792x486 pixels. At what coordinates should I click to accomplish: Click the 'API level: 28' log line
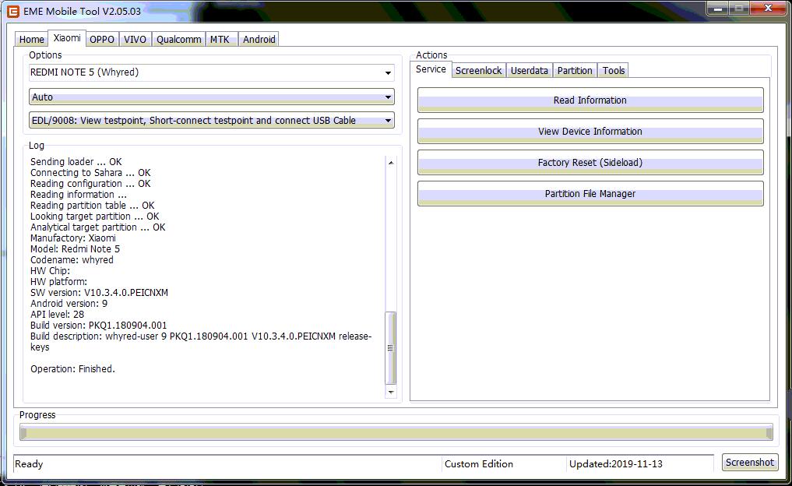click(57, 314)
